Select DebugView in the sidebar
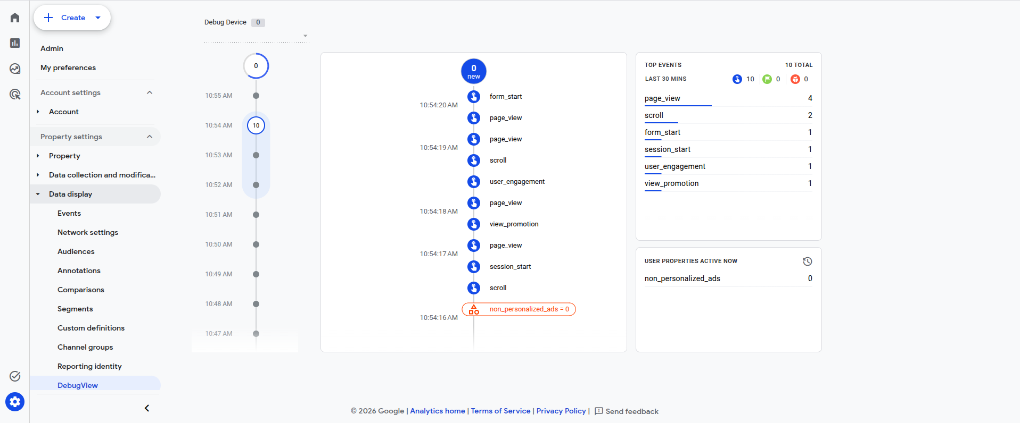The width and height of the screenshot is (1020, 423). 78,385
